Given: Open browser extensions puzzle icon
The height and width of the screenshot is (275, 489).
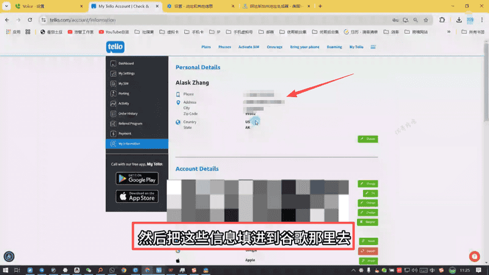Looking at the screenshot, I should pos(442,20).
